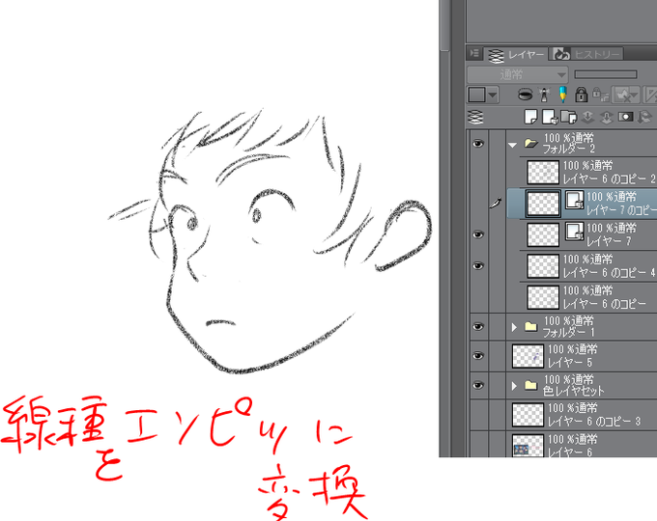Click the 色レイヤセット folder icon
Image resolution: width=657 pixels, height=521 pixels.
[530, 385]
